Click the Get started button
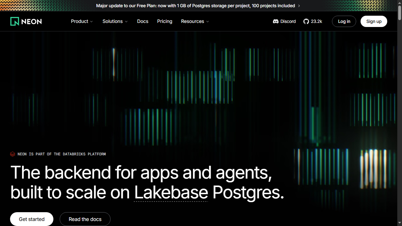This screenshot has height=226, width=402. [32, 219]
